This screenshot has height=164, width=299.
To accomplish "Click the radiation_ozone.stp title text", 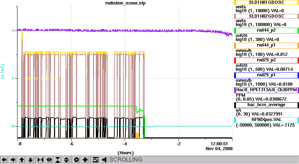I will coord(125,3).
